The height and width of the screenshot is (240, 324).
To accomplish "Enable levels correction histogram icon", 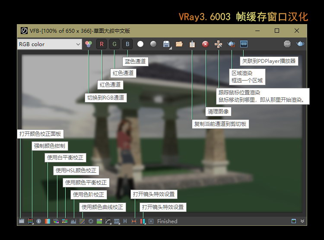I will tap(73, 221).
